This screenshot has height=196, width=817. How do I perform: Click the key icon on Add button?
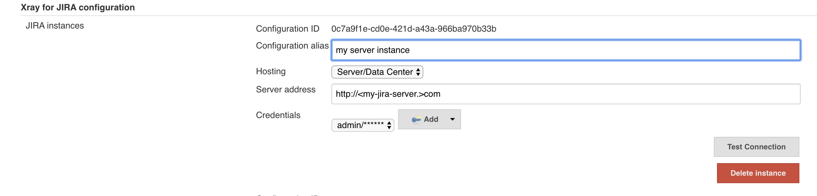point(416,119)
